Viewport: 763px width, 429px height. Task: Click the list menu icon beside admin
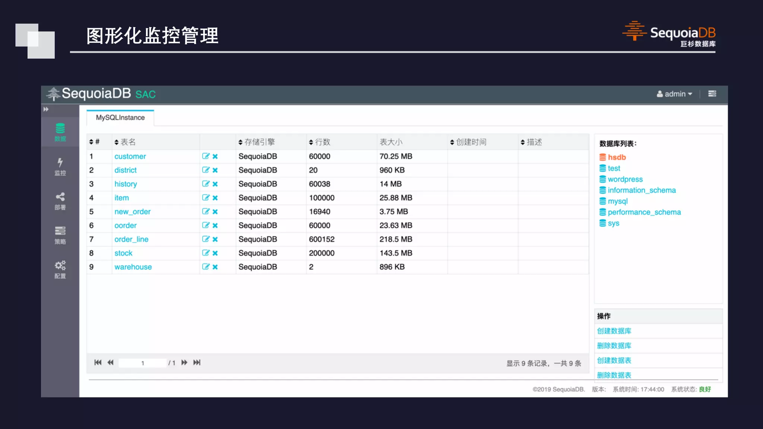pyautogui.click(x=712, y=94)
